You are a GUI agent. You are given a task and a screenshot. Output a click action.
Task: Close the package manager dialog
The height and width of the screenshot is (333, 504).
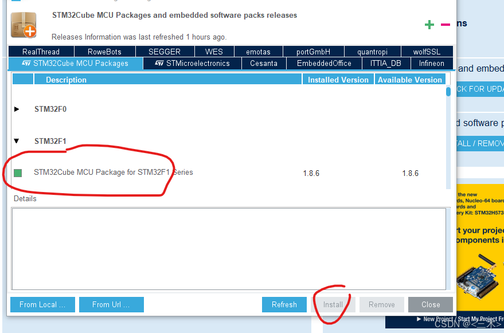point(431,304)
